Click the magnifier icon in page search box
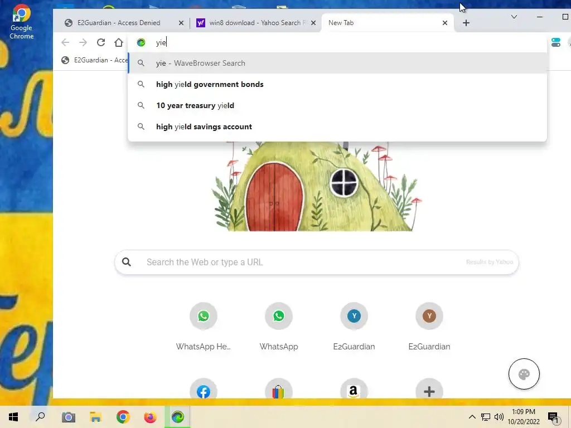Screen dimensions: 571x428 point(127,262)
